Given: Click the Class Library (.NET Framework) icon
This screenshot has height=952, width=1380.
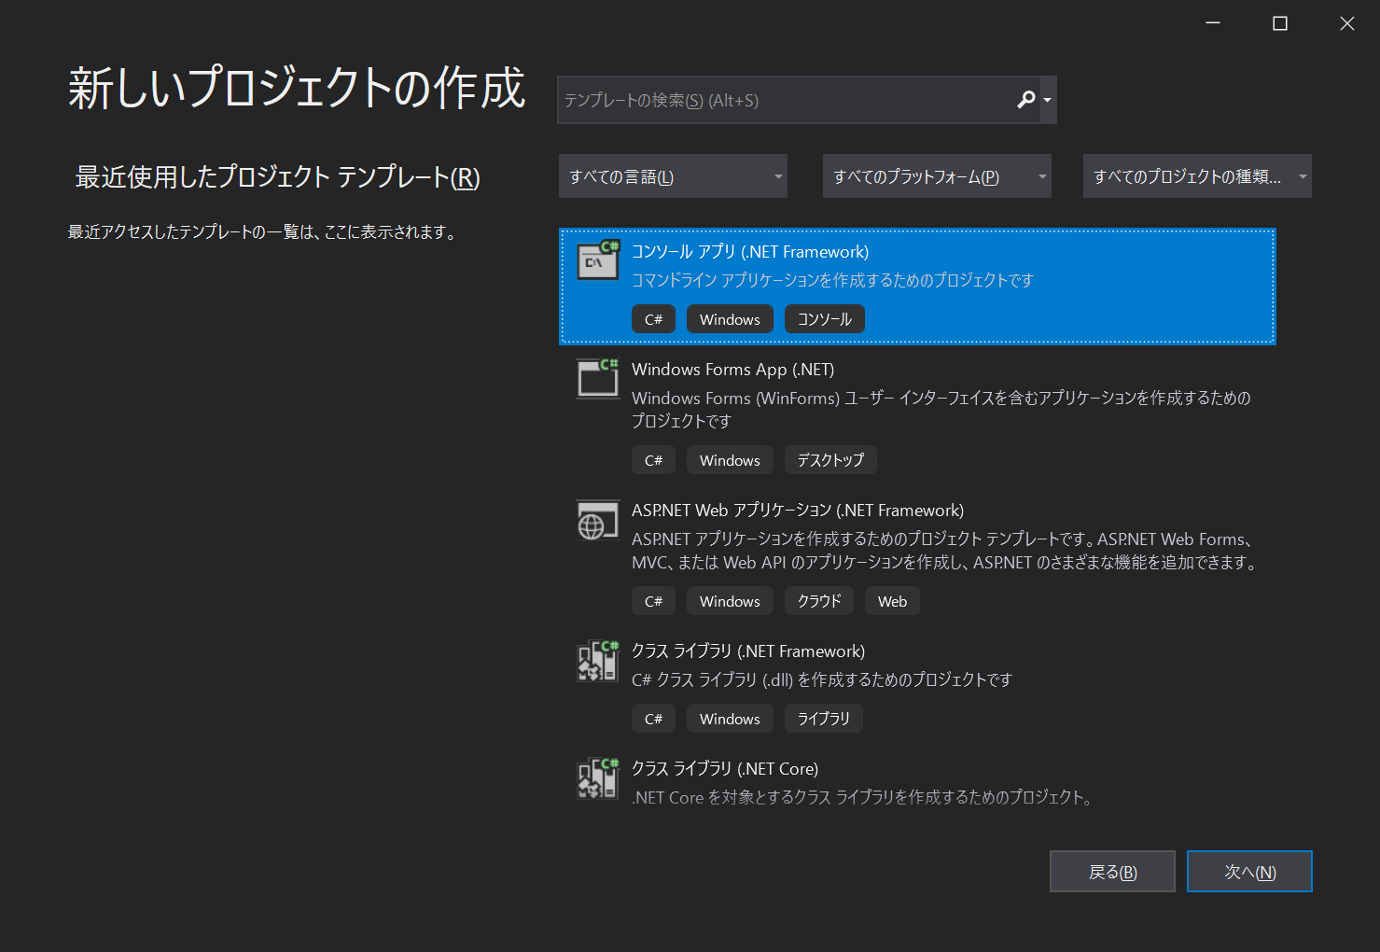Looking at the screenshot, I should (597, 662).
